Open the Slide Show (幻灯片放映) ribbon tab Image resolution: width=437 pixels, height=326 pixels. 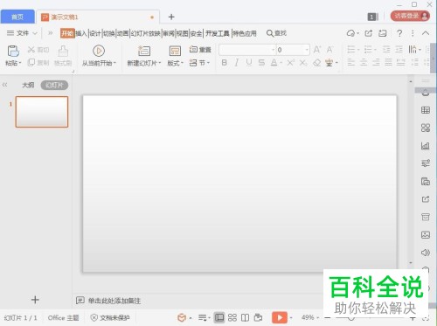click(x=145, y=33)
